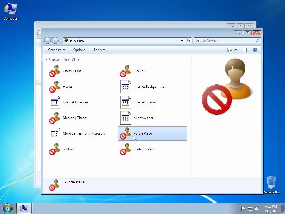The height and width of the screenshot is (214, 285).
Task: Select the Internet Backgammon icon
Action: 126,87
